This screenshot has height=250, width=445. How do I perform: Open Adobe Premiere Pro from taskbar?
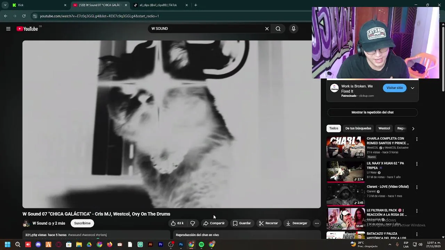(161, 245)
